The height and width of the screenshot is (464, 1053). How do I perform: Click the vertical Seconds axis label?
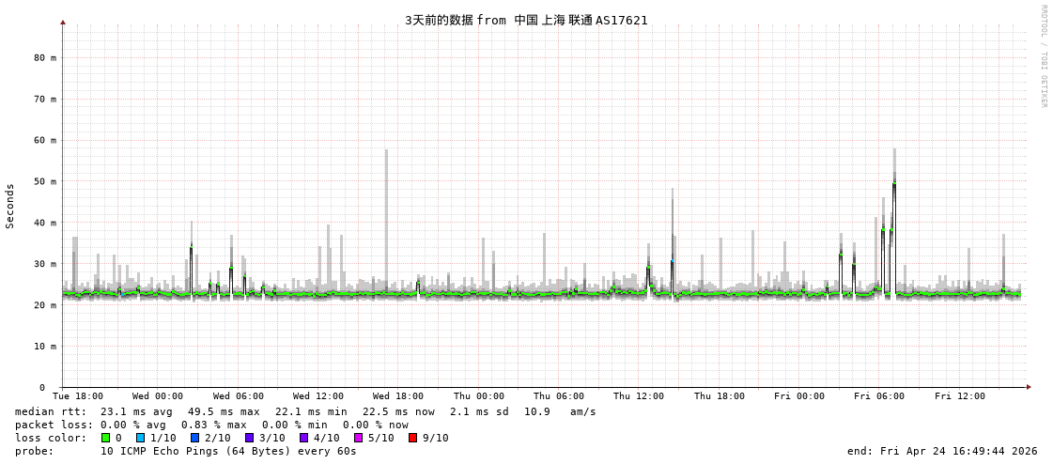click(10, 206)
